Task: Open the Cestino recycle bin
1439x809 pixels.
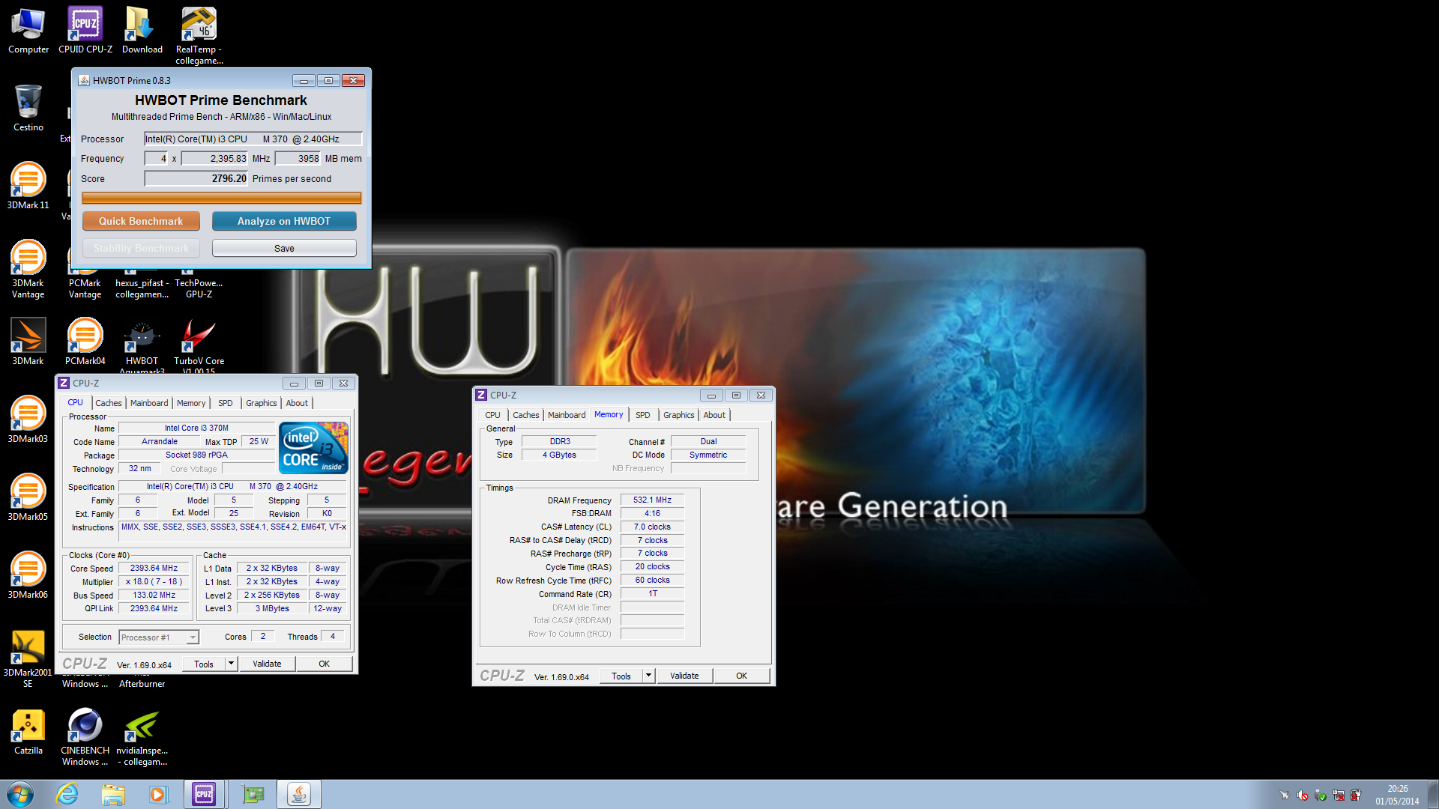Action: coord(28,109)
